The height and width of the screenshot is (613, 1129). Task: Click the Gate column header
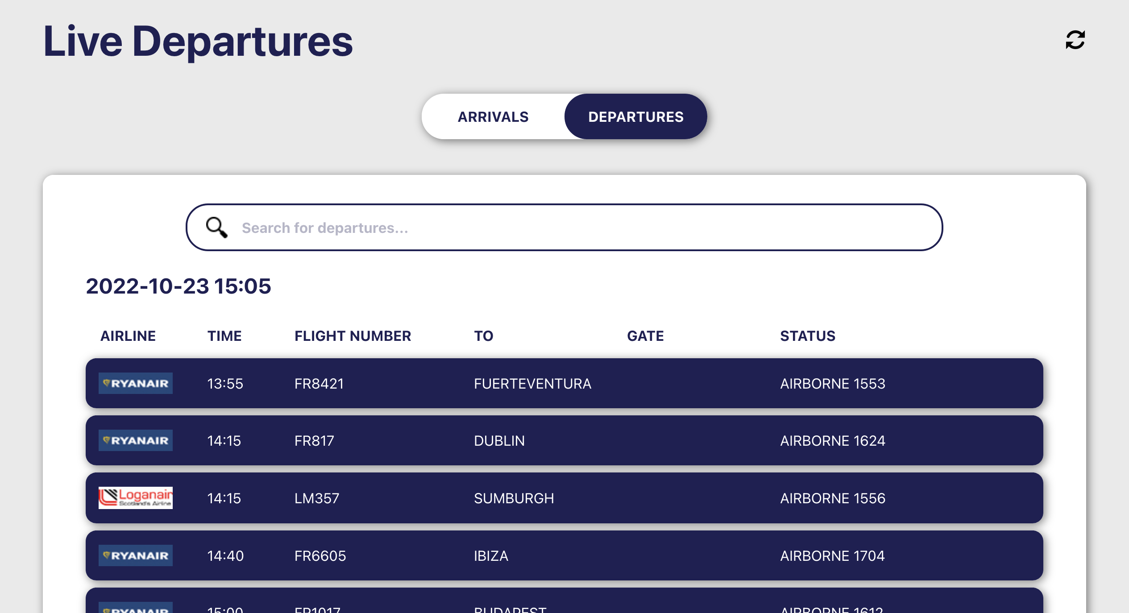pyautogui.click(x=645, y=336)
